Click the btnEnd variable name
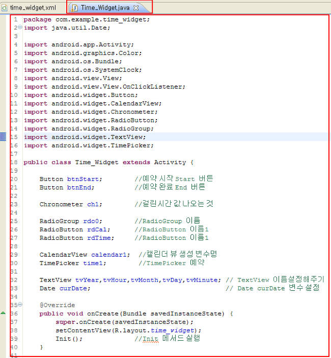 [79, 187]
